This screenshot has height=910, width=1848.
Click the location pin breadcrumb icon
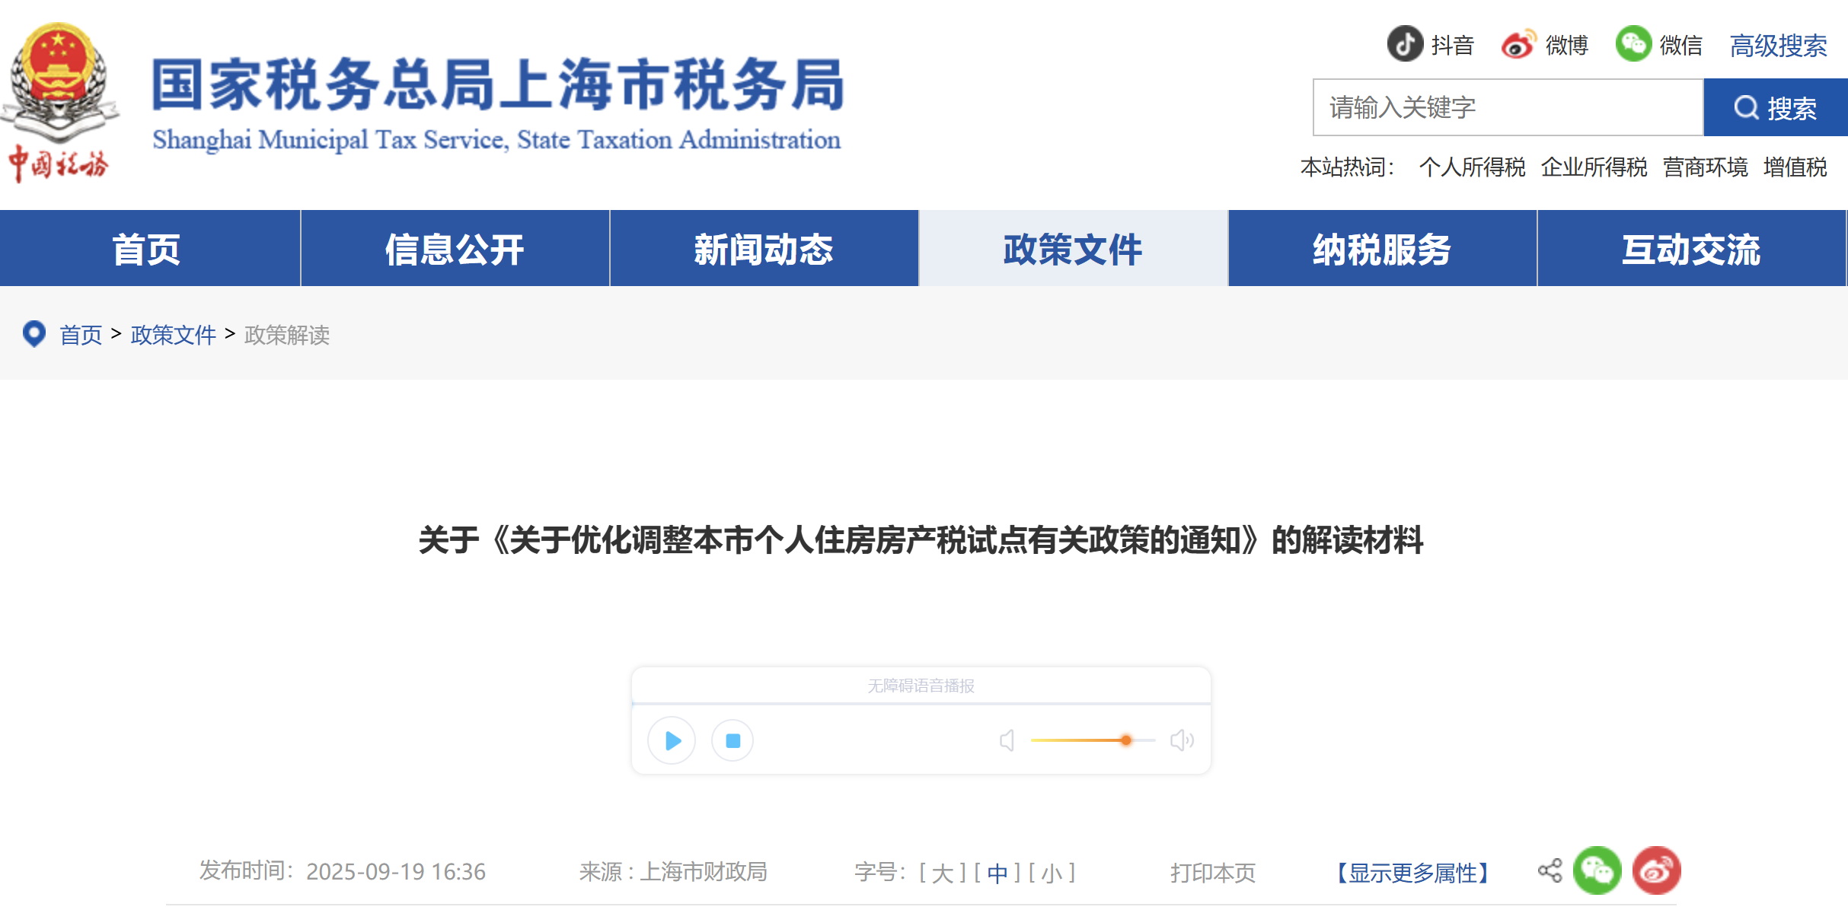click(x=34, y=335)
